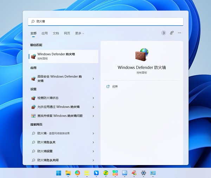Image resolution: width=211 pixels, height=178 pixels.
Task: Select web suggestion 防火墙设置
Action: [x=64, y=151]
